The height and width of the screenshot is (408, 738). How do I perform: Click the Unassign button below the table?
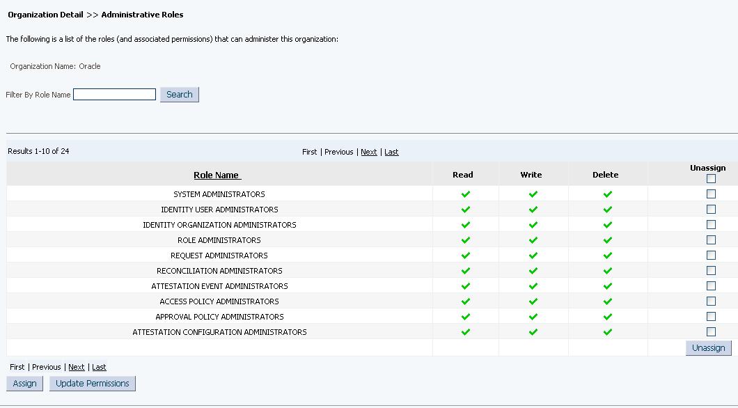click(708, 348)
